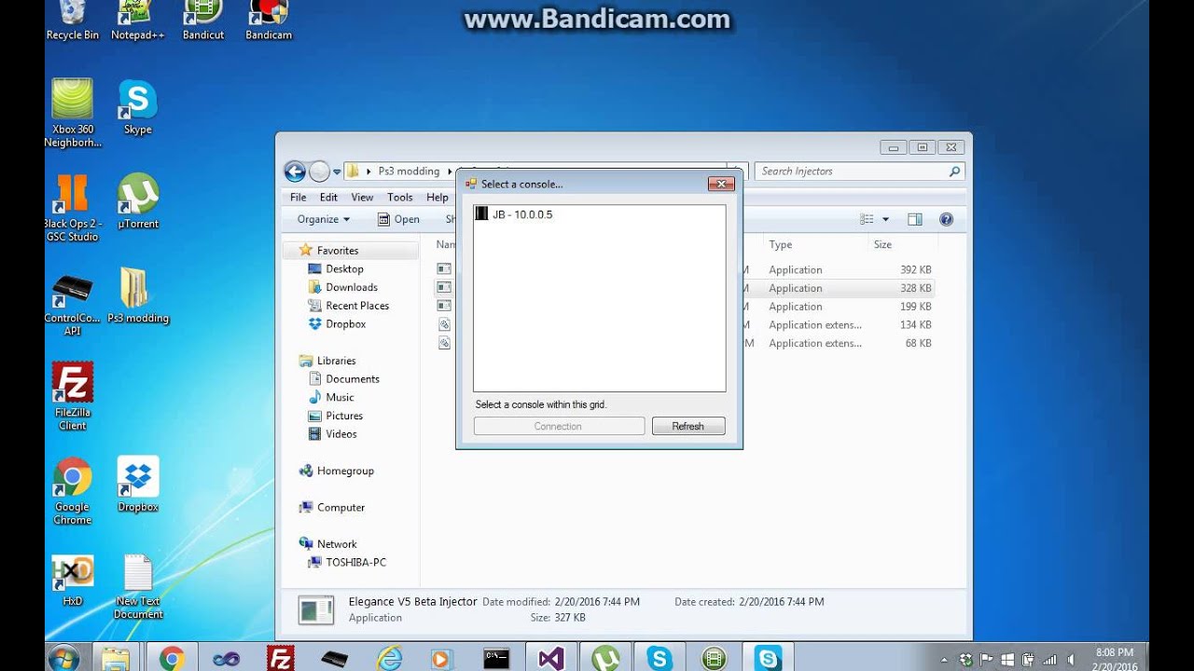
Task: Select Favorites in the navigation pane
Action: pyautogui.click(x=338, y=251)
